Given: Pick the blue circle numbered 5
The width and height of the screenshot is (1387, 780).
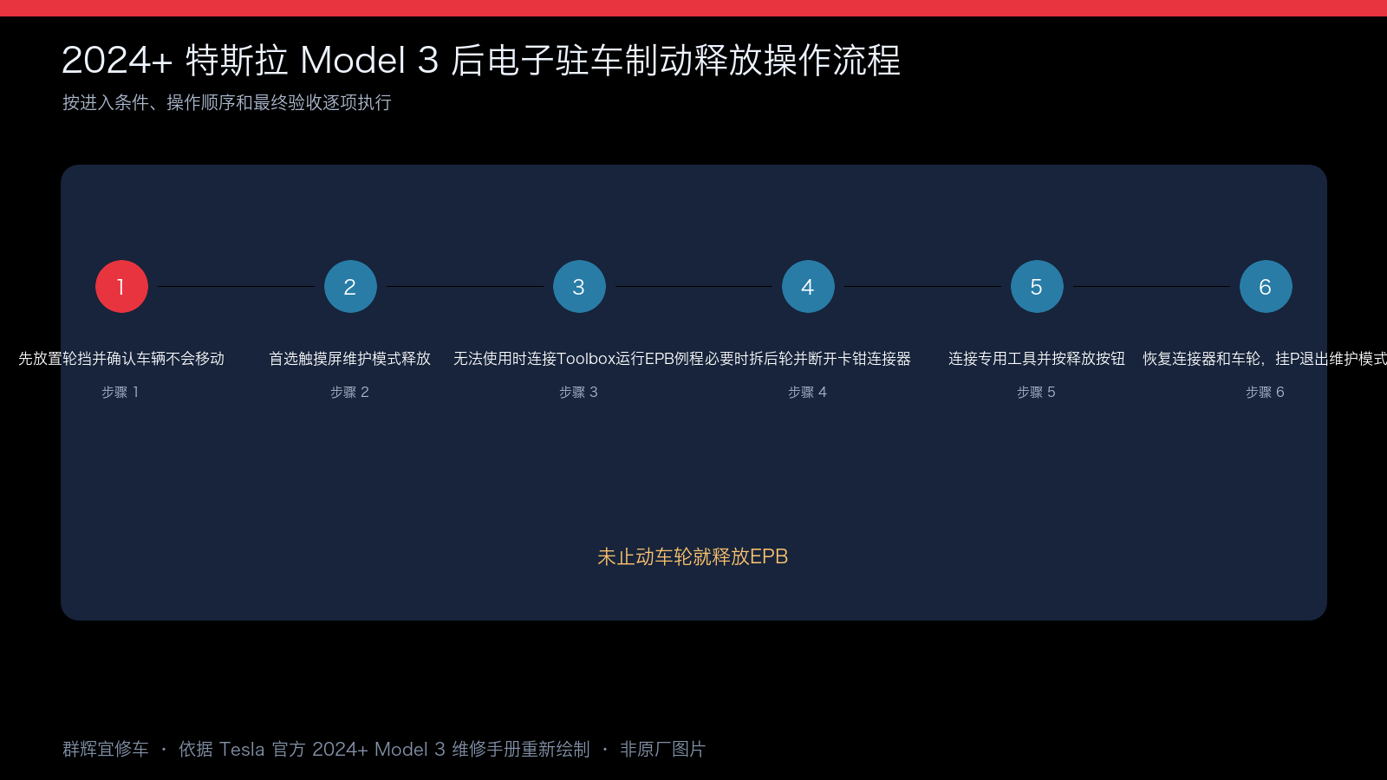Looking at the screenshot, I should [1037, 287].
